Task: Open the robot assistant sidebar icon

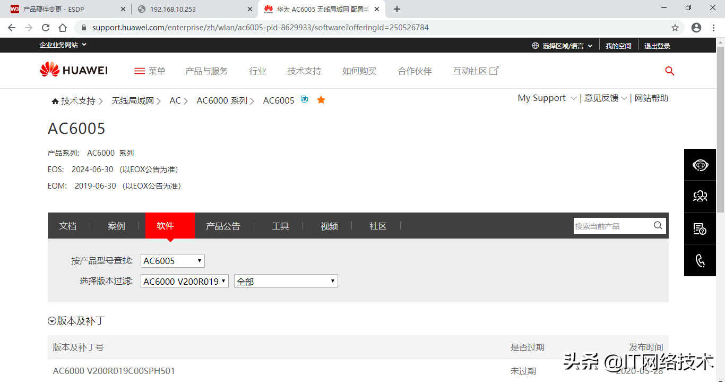Action: [700, 165]
